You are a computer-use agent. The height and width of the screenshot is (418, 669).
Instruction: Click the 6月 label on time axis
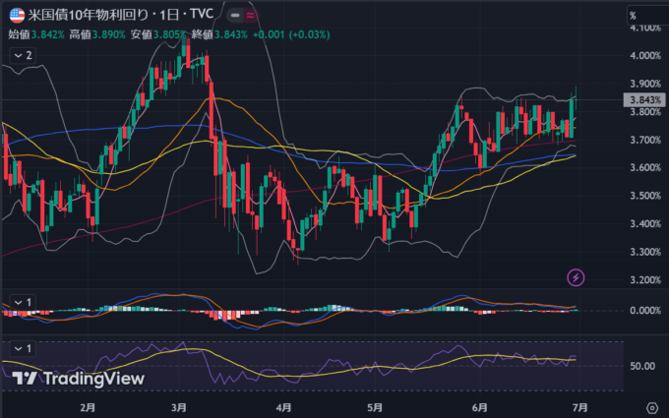point(480,405)
